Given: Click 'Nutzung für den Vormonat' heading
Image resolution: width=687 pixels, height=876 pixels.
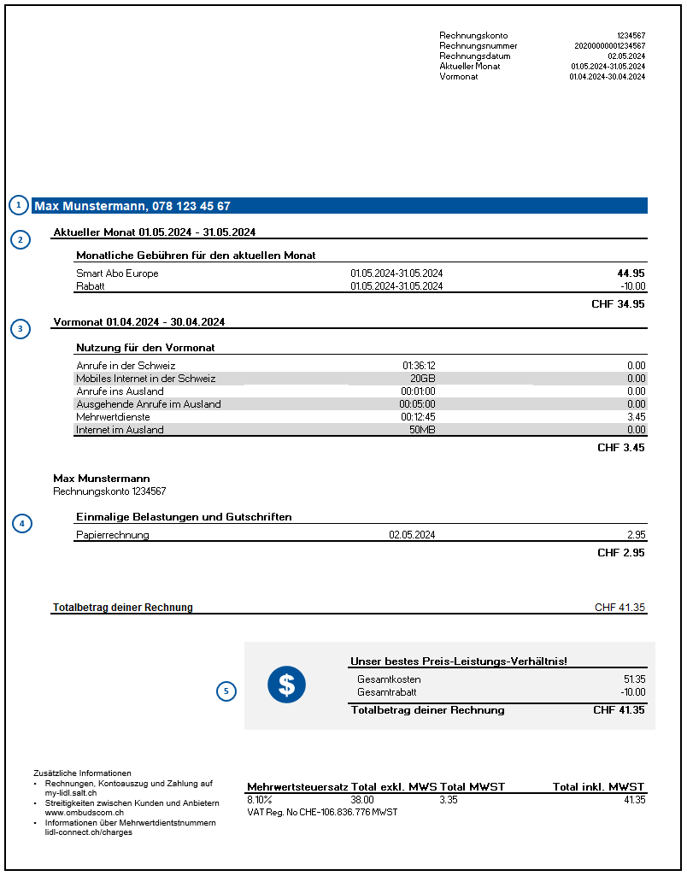Looking at the screenshot, I should (145, 348).
